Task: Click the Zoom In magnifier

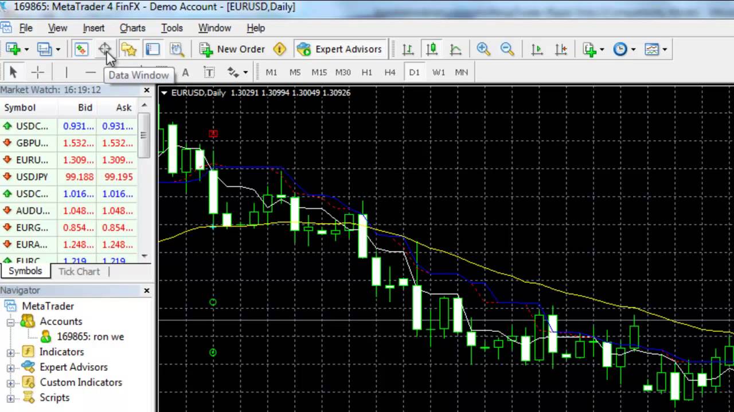Action: pos(483,49)
